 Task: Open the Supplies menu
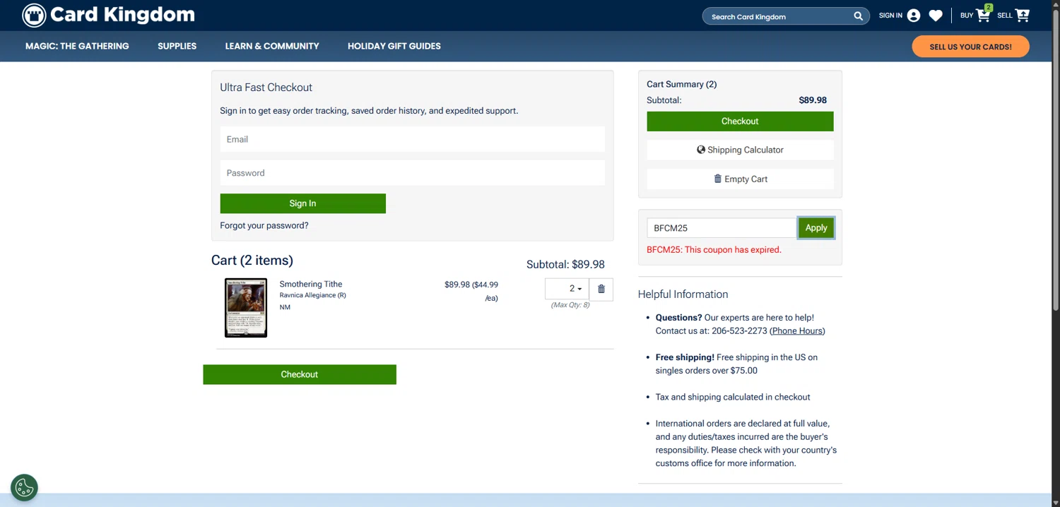[x=177, y=46]
